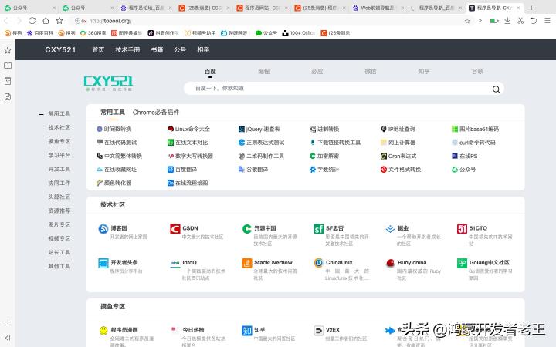The image size is (556, 347).
Task: Open the Linux命令大全 link
Action: [188, 129]
